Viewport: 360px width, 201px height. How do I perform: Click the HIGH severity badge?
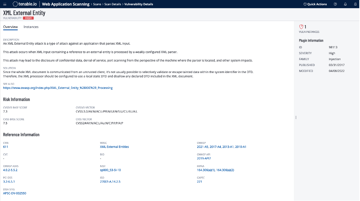[x=28, y=18]
